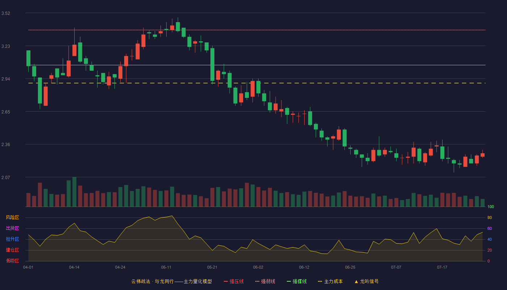Toggle the 龙吟信号 legend entry
Screen dimensions: 507x290
(366, 281)
